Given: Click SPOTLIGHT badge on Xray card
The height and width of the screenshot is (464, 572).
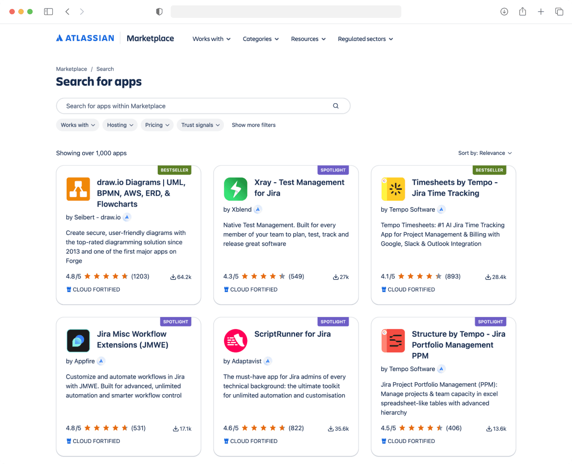Looking at the screenshot, I should click(x=333, y=170).
